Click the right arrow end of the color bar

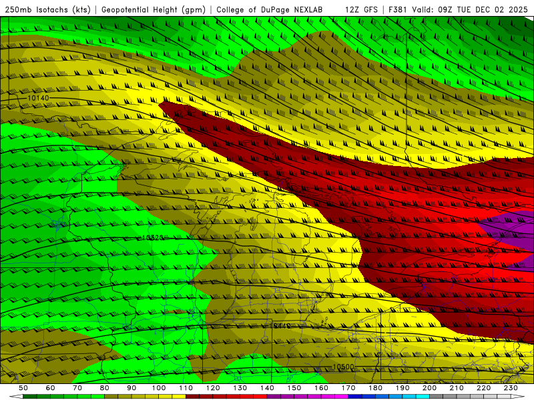pyautogui.click(x=518, y=397)
